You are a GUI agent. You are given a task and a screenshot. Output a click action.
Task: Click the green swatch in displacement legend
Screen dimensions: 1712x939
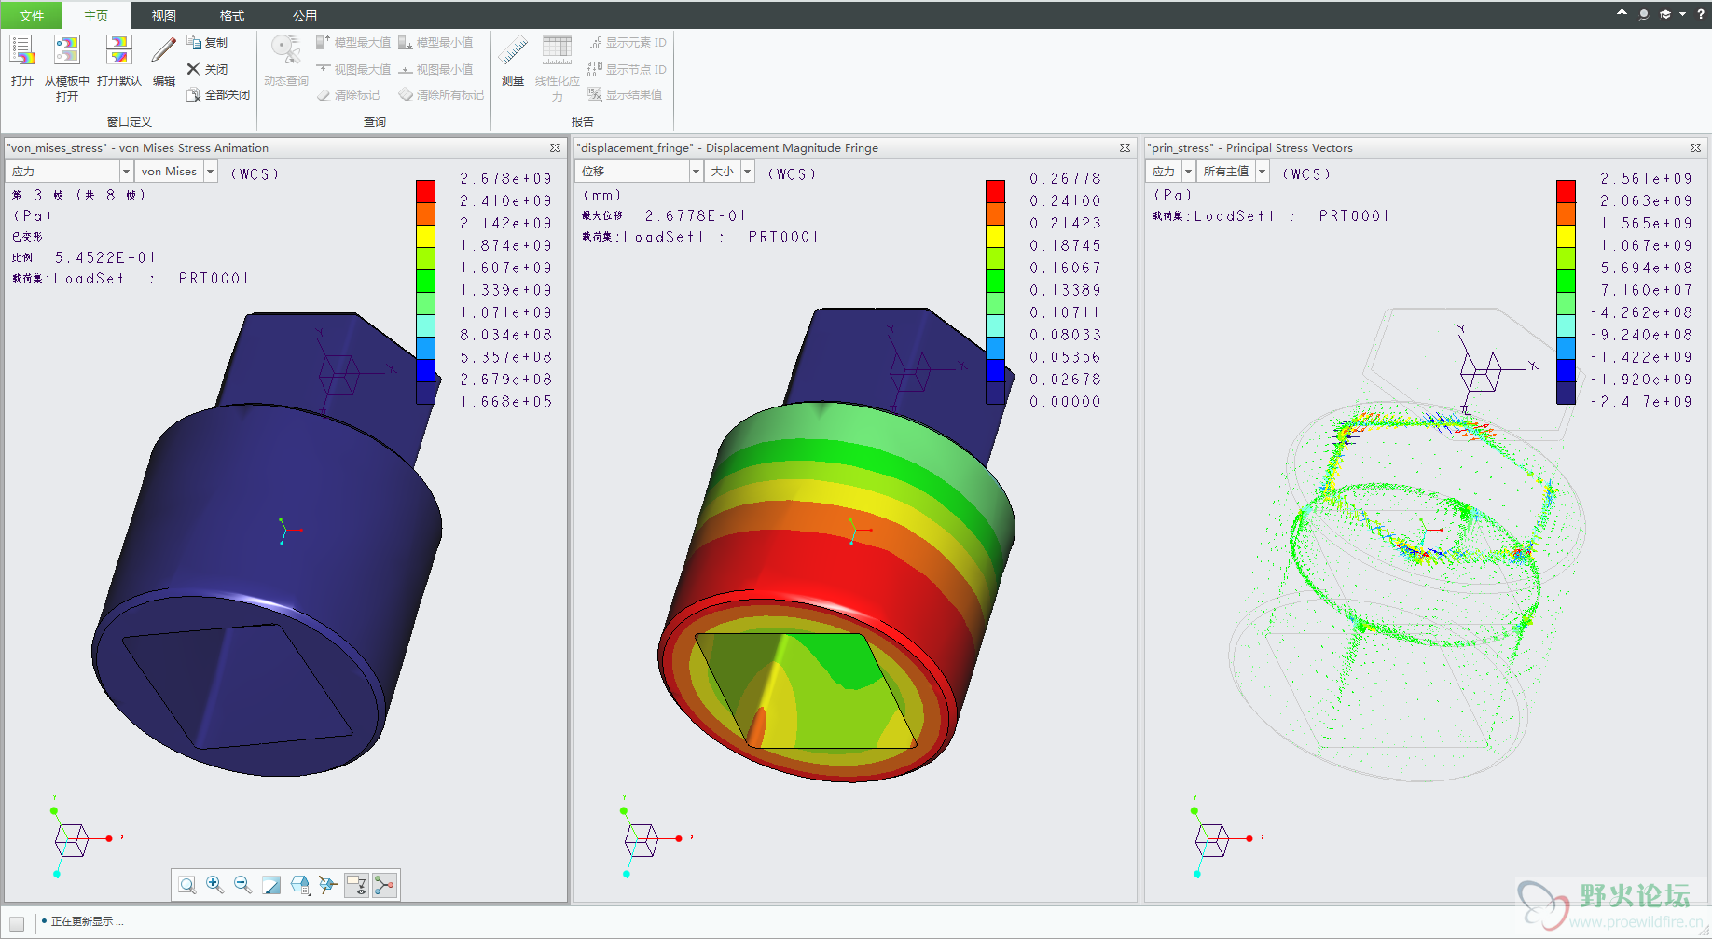coord(996,281)
